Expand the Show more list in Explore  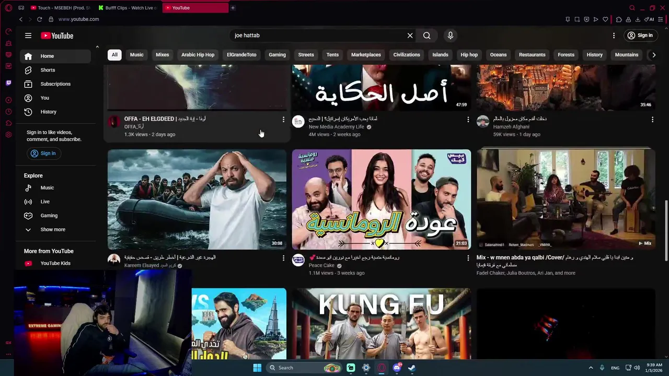(55, 229)
